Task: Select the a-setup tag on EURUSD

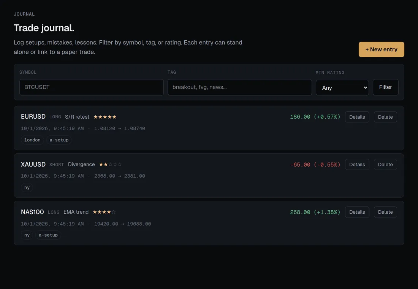Action: (x=59, y=140)
